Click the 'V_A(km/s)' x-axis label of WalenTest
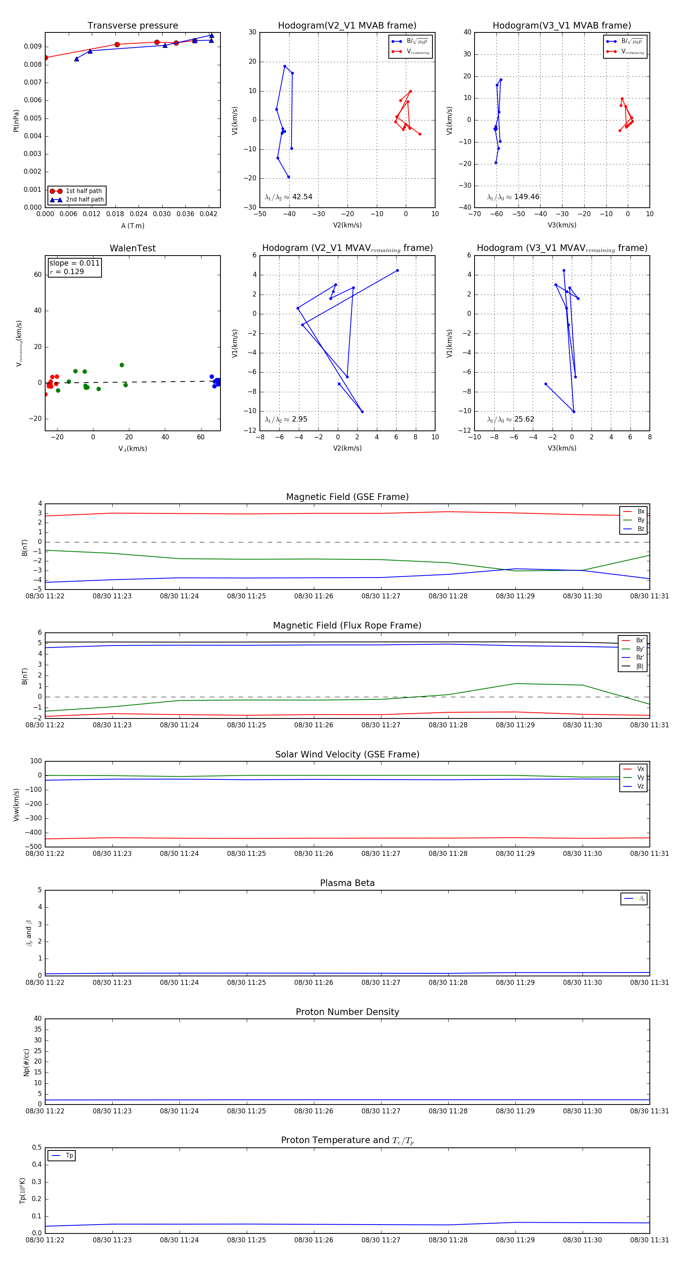 click(132, 449)
